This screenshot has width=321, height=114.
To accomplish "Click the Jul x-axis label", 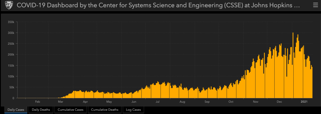I will point(158,101).
